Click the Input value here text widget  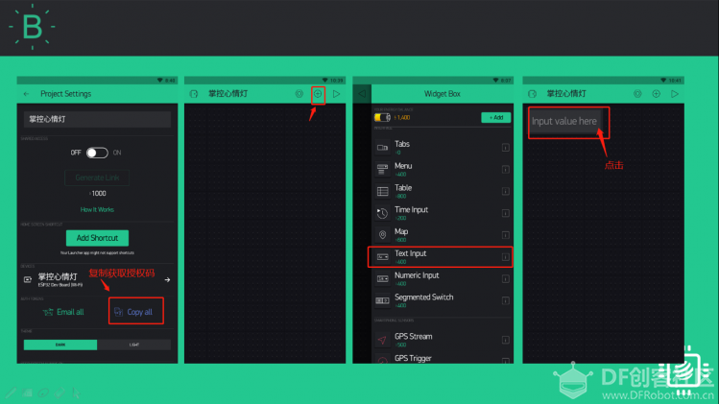[564, 121]
